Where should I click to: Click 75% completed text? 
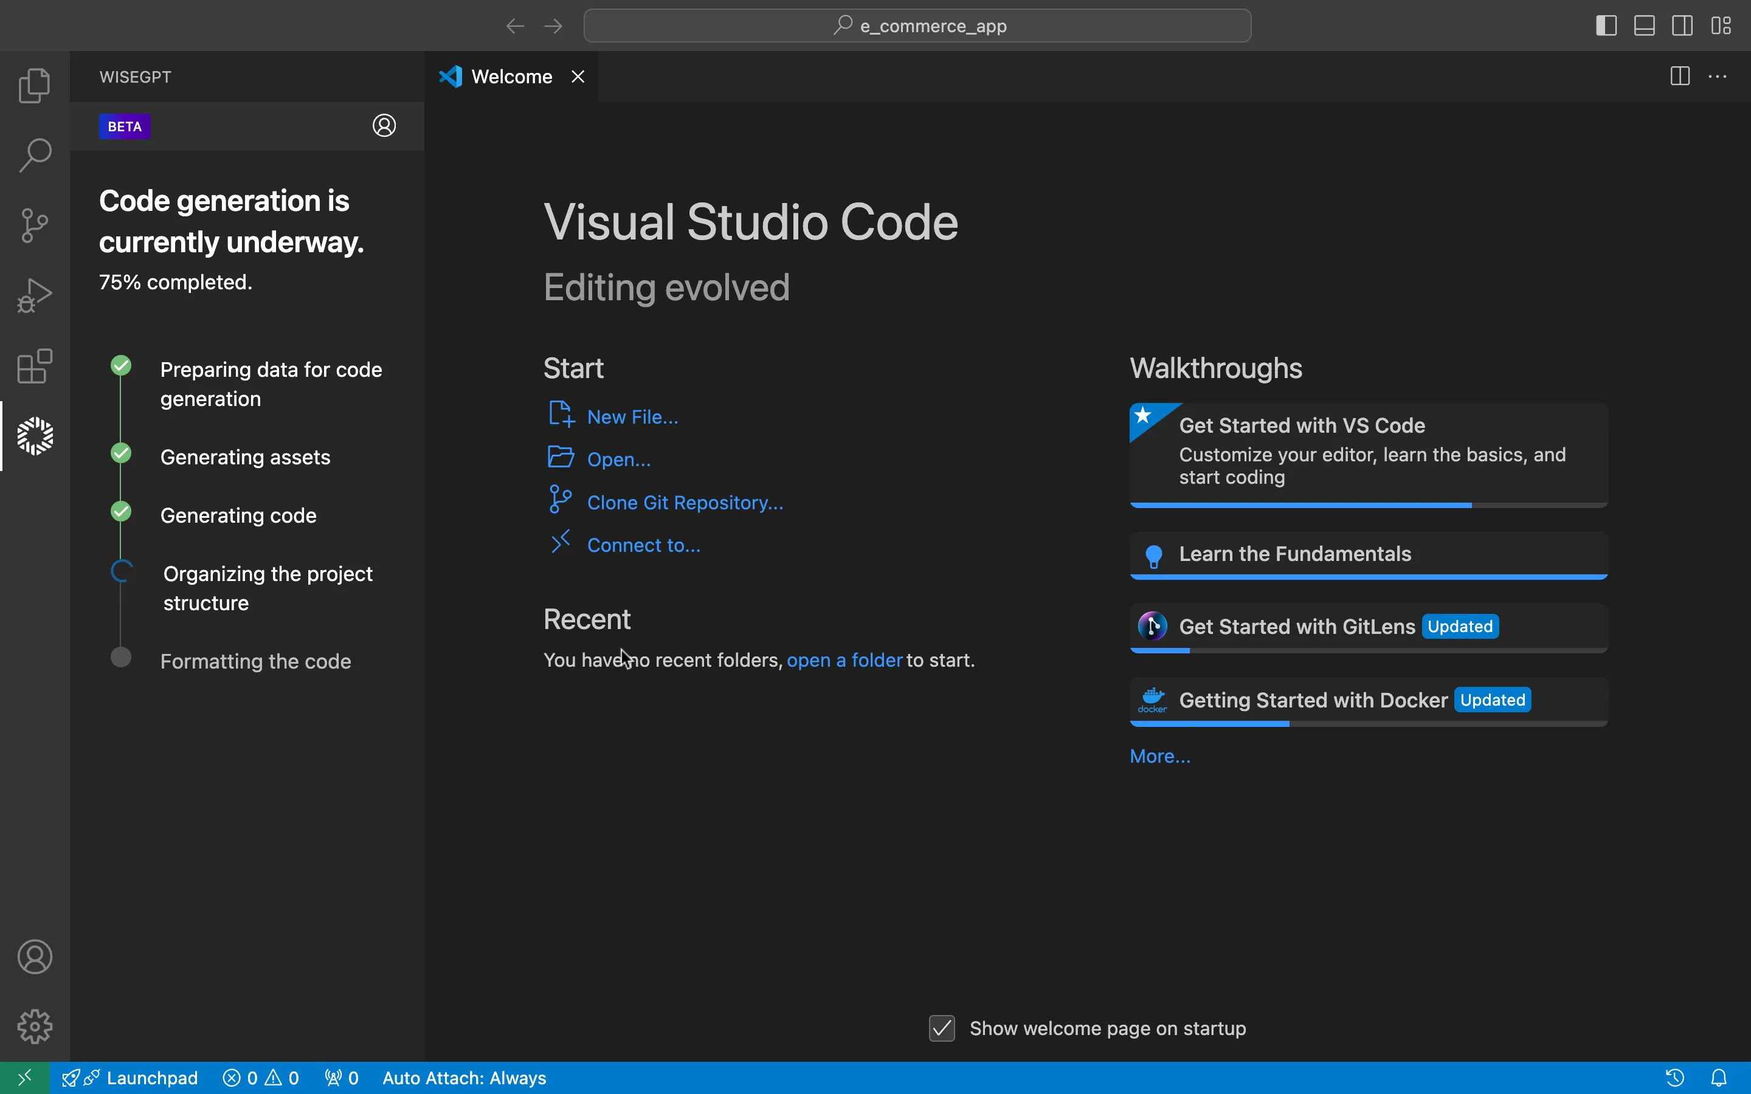point(176,282)
